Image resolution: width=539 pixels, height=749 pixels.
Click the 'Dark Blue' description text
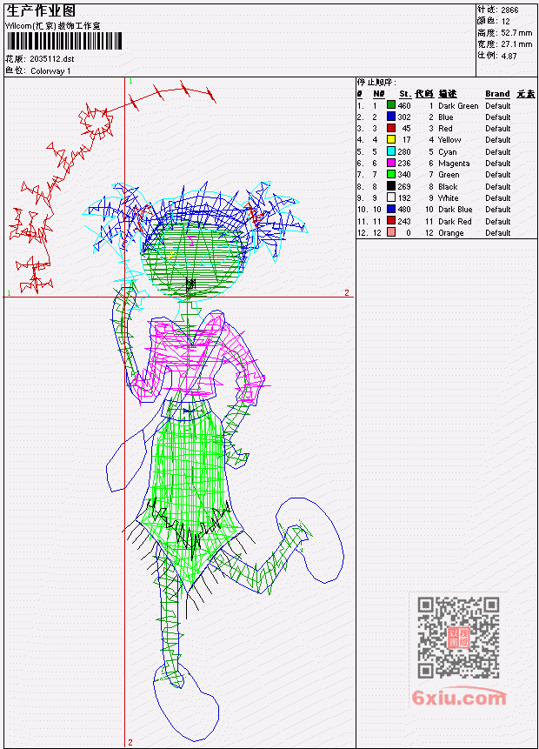point(456,210)
